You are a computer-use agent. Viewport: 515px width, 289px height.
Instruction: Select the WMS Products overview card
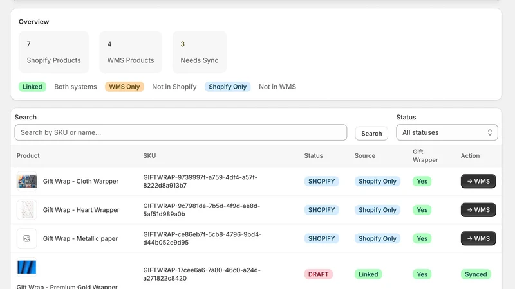coord(131,52)
